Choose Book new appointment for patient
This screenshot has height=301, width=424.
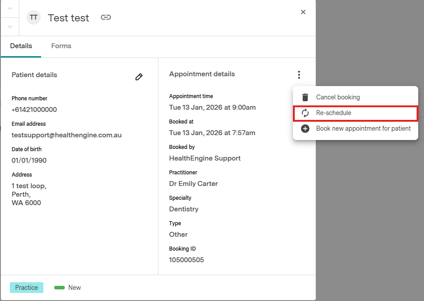click(x=363, y=128)
